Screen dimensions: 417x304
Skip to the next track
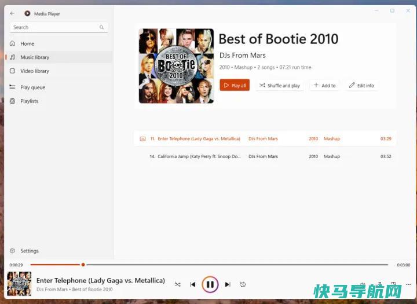click(x=228, y=284)
